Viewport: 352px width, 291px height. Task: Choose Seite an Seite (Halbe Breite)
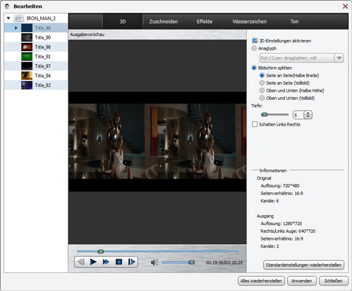[x=262, y=75]
